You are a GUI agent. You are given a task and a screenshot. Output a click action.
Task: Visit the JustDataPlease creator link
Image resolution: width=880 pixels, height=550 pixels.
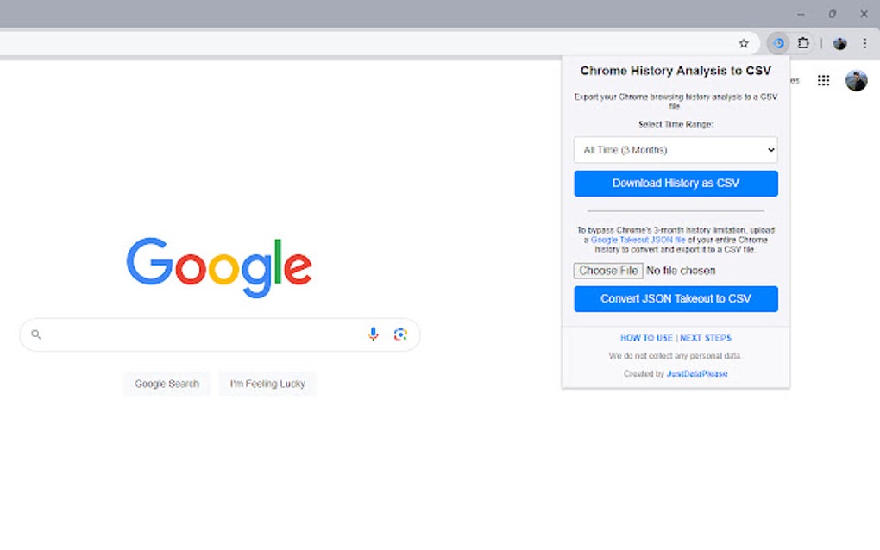click(700, 373)
